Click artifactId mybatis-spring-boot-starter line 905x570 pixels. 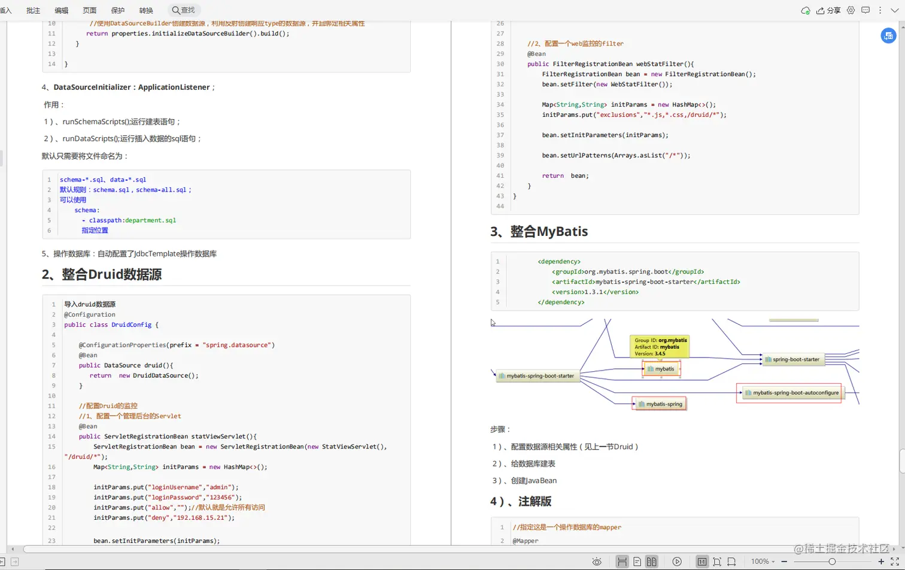click(646, 281)
